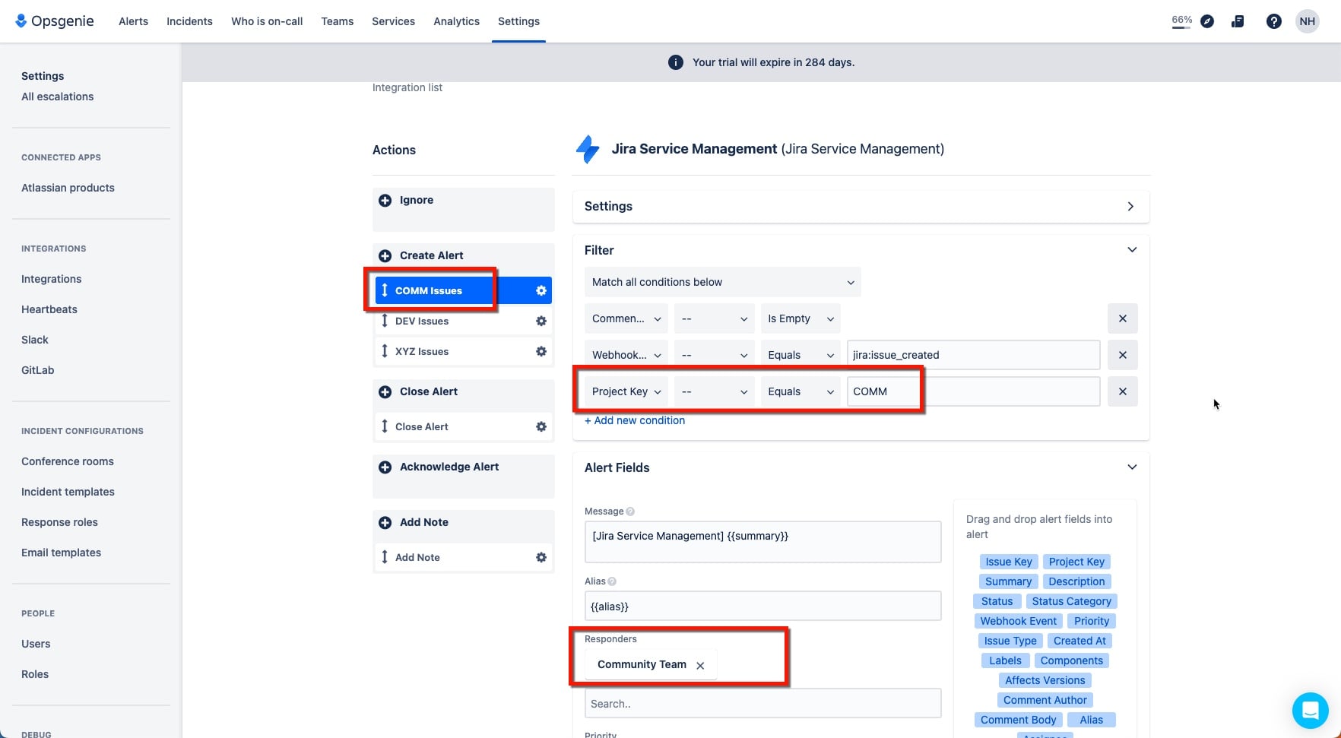This screenshot has height=738, width=1341.
Task: Click Add new condition link
Action: click(635, 420)
